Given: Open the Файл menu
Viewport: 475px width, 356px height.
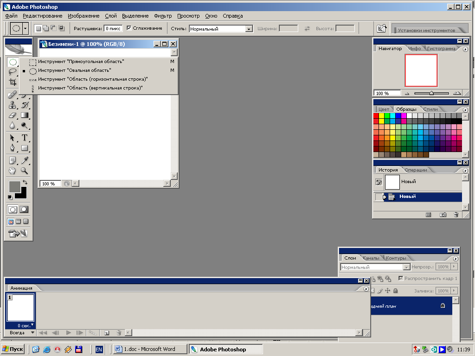Looking at the screenshot, I should click(x=12, y=16).
